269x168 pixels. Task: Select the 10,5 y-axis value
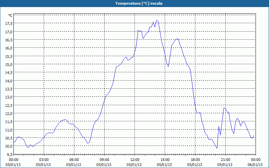pyautogui.click(x=9, y=138)
